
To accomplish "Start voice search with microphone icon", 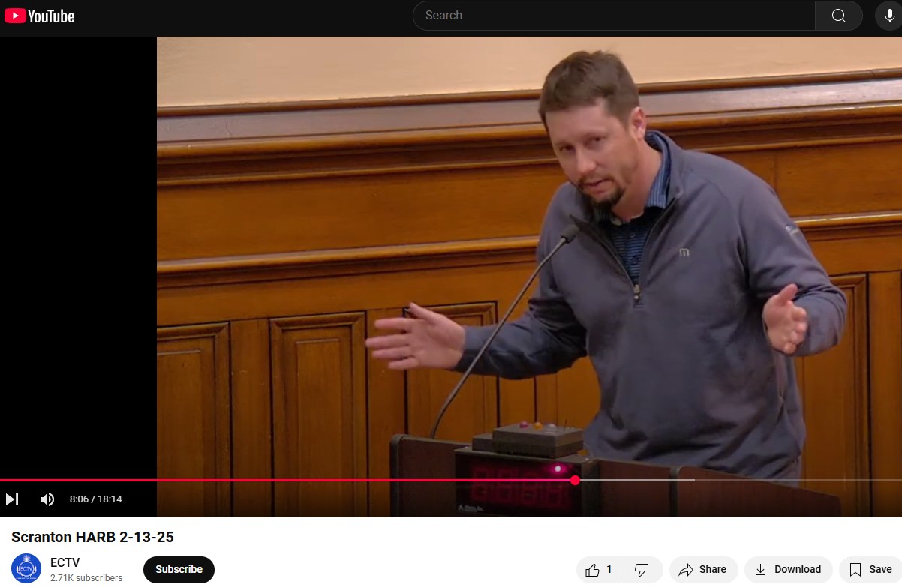I will (888, 16).
